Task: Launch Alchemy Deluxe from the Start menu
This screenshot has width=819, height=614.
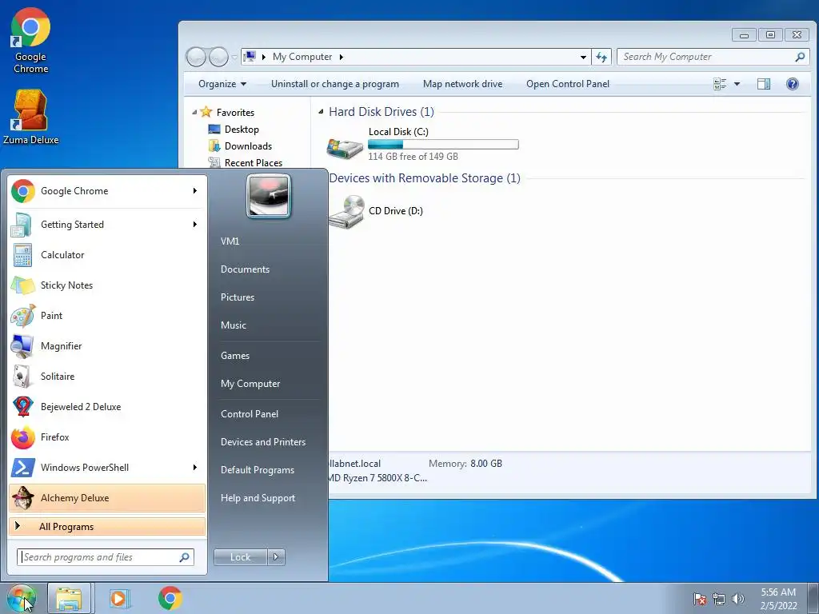Action: 107,497
